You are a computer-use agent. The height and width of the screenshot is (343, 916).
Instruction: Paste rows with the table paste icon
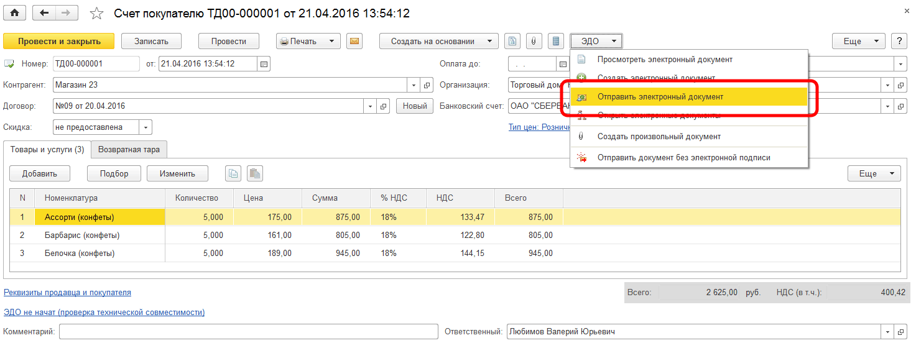click(x=255, y=174)
